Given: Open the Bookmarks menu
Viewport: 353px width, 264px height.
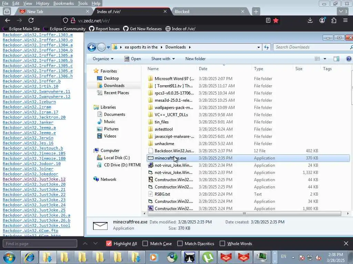Looking at the screenshot, I should (x=63, y=3).
